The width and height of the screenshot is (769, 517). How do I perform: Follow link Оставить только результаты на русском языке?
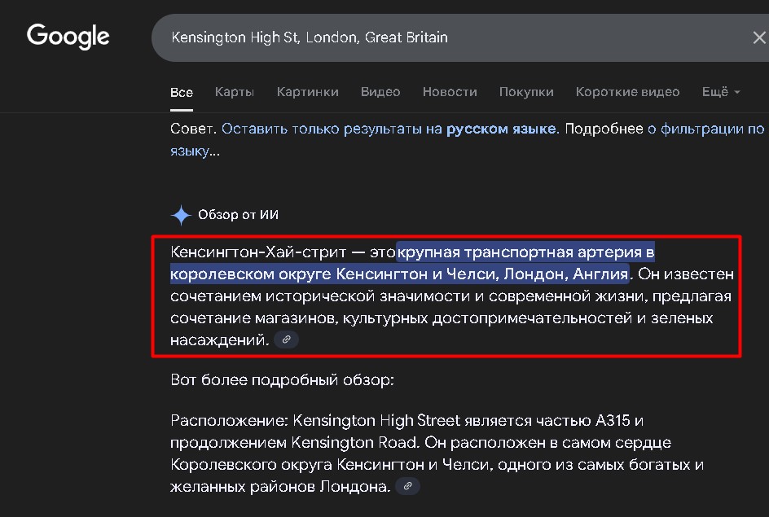(x=389, y=129)
